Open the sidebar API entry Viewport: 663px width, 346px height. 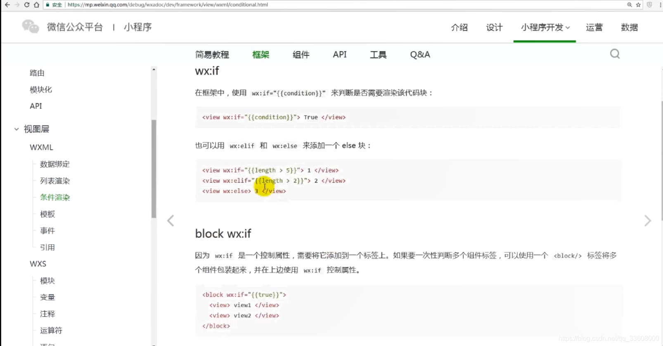click(36, 106)
